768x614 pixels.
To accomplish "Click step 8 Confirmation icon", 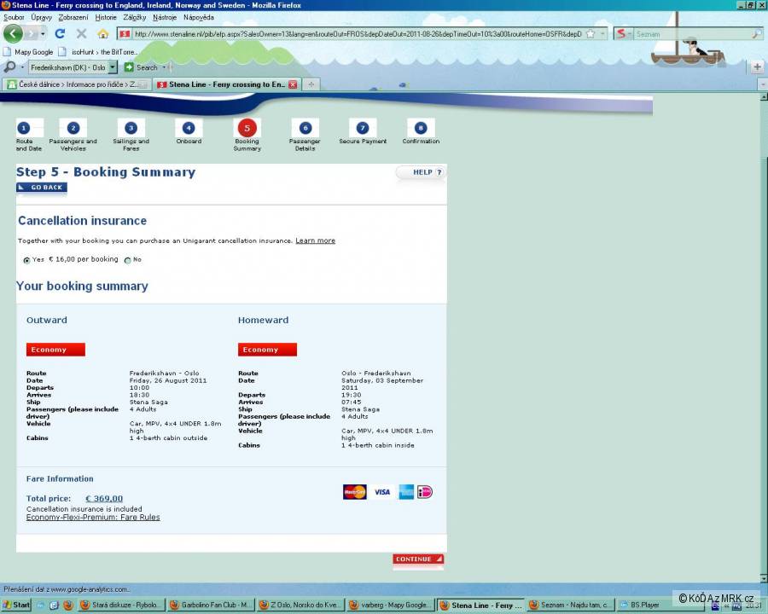I will 421,128.
